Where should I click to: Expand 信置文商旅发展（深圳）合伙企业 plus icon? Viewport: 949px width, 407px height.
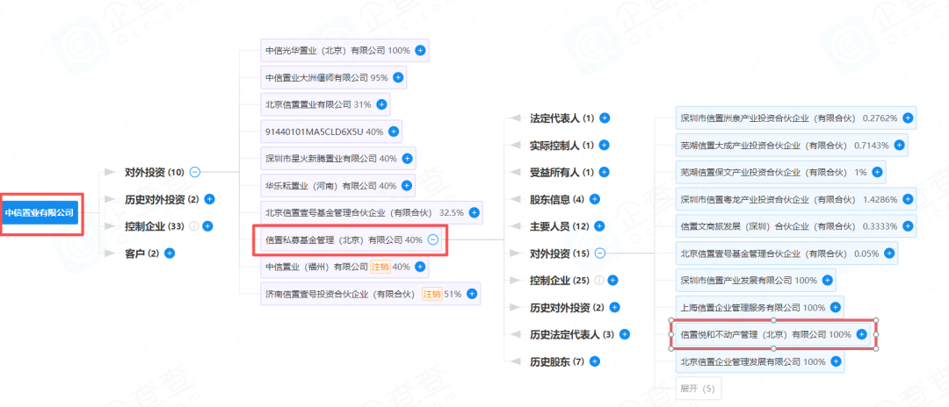[x=908, y=226]
